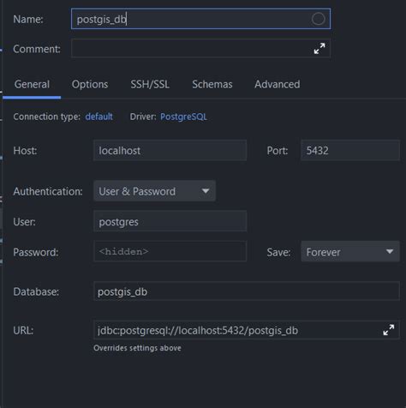Click the color circle icon in Name field
This screenshot has width=406, height=408.
point(318,19)
